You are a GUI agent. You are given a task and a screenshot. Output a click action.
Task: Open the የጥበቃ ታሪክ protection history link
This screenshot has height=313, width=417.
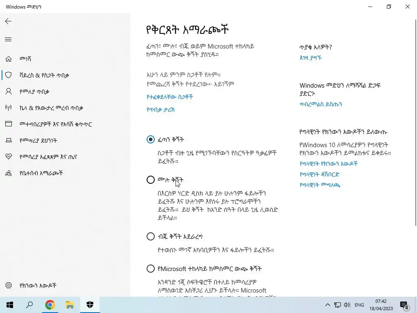160,110
